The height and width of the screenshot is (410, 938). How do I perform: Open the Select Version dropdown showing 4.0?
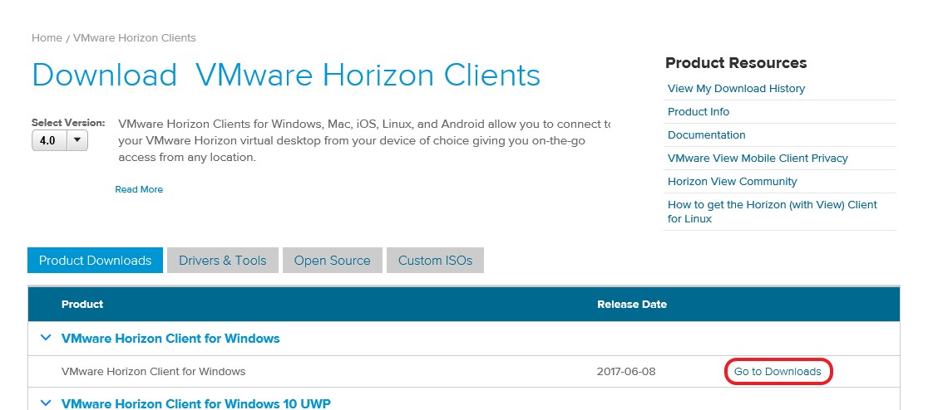pyautogui.click(x=60, y=141)
